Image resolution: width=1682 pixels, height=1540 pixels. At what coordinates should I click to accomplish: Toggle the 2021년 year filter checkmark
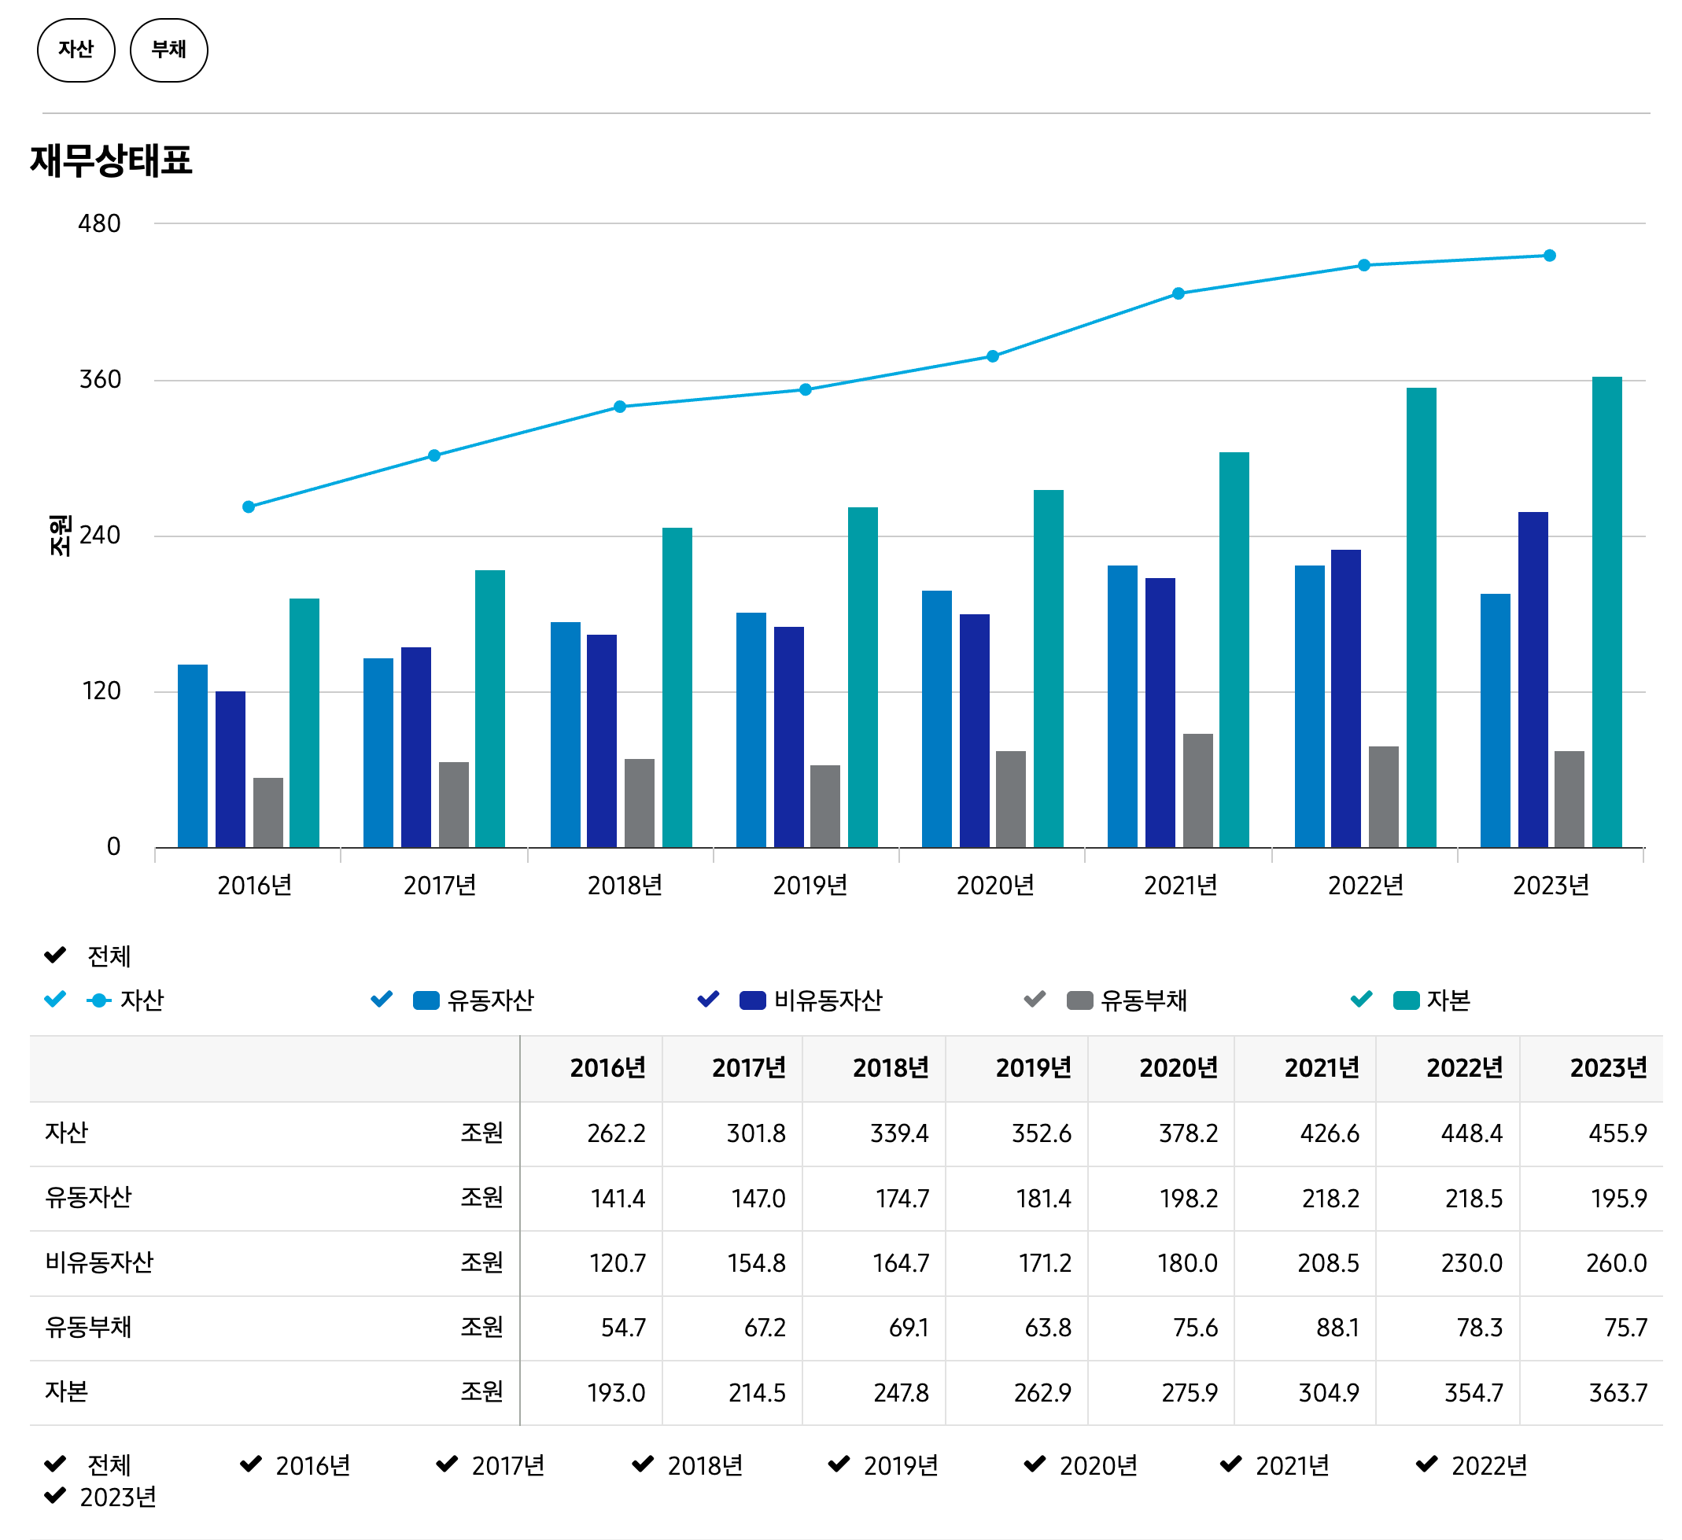[x=1230, y=1464]
